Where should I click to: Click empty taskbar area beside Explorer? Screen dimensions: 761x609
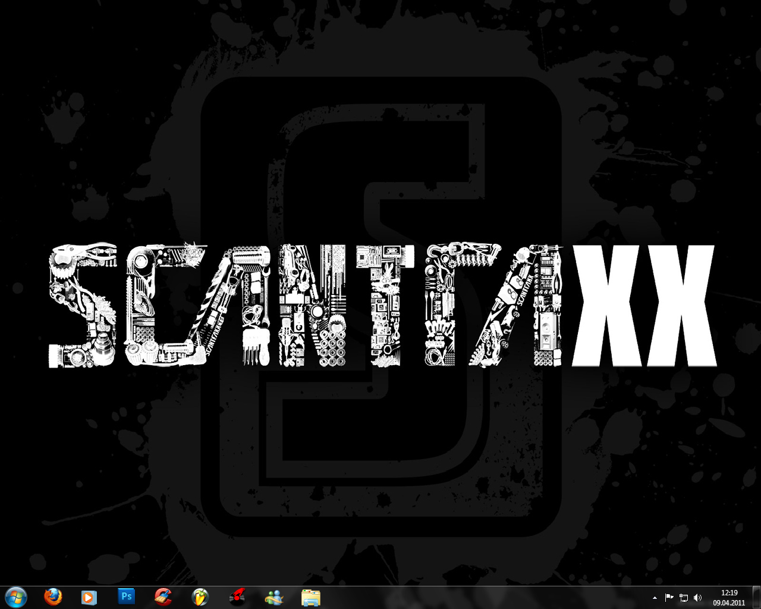coord(476,597)
